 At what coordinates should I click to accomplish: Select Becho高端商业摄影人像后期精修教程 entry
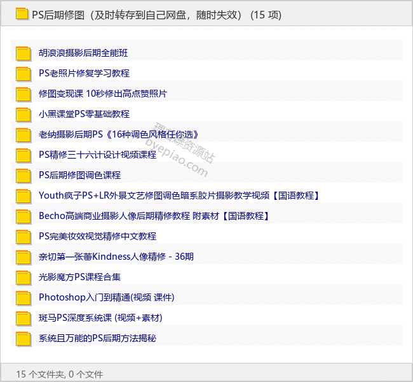[x=154, y=216]
